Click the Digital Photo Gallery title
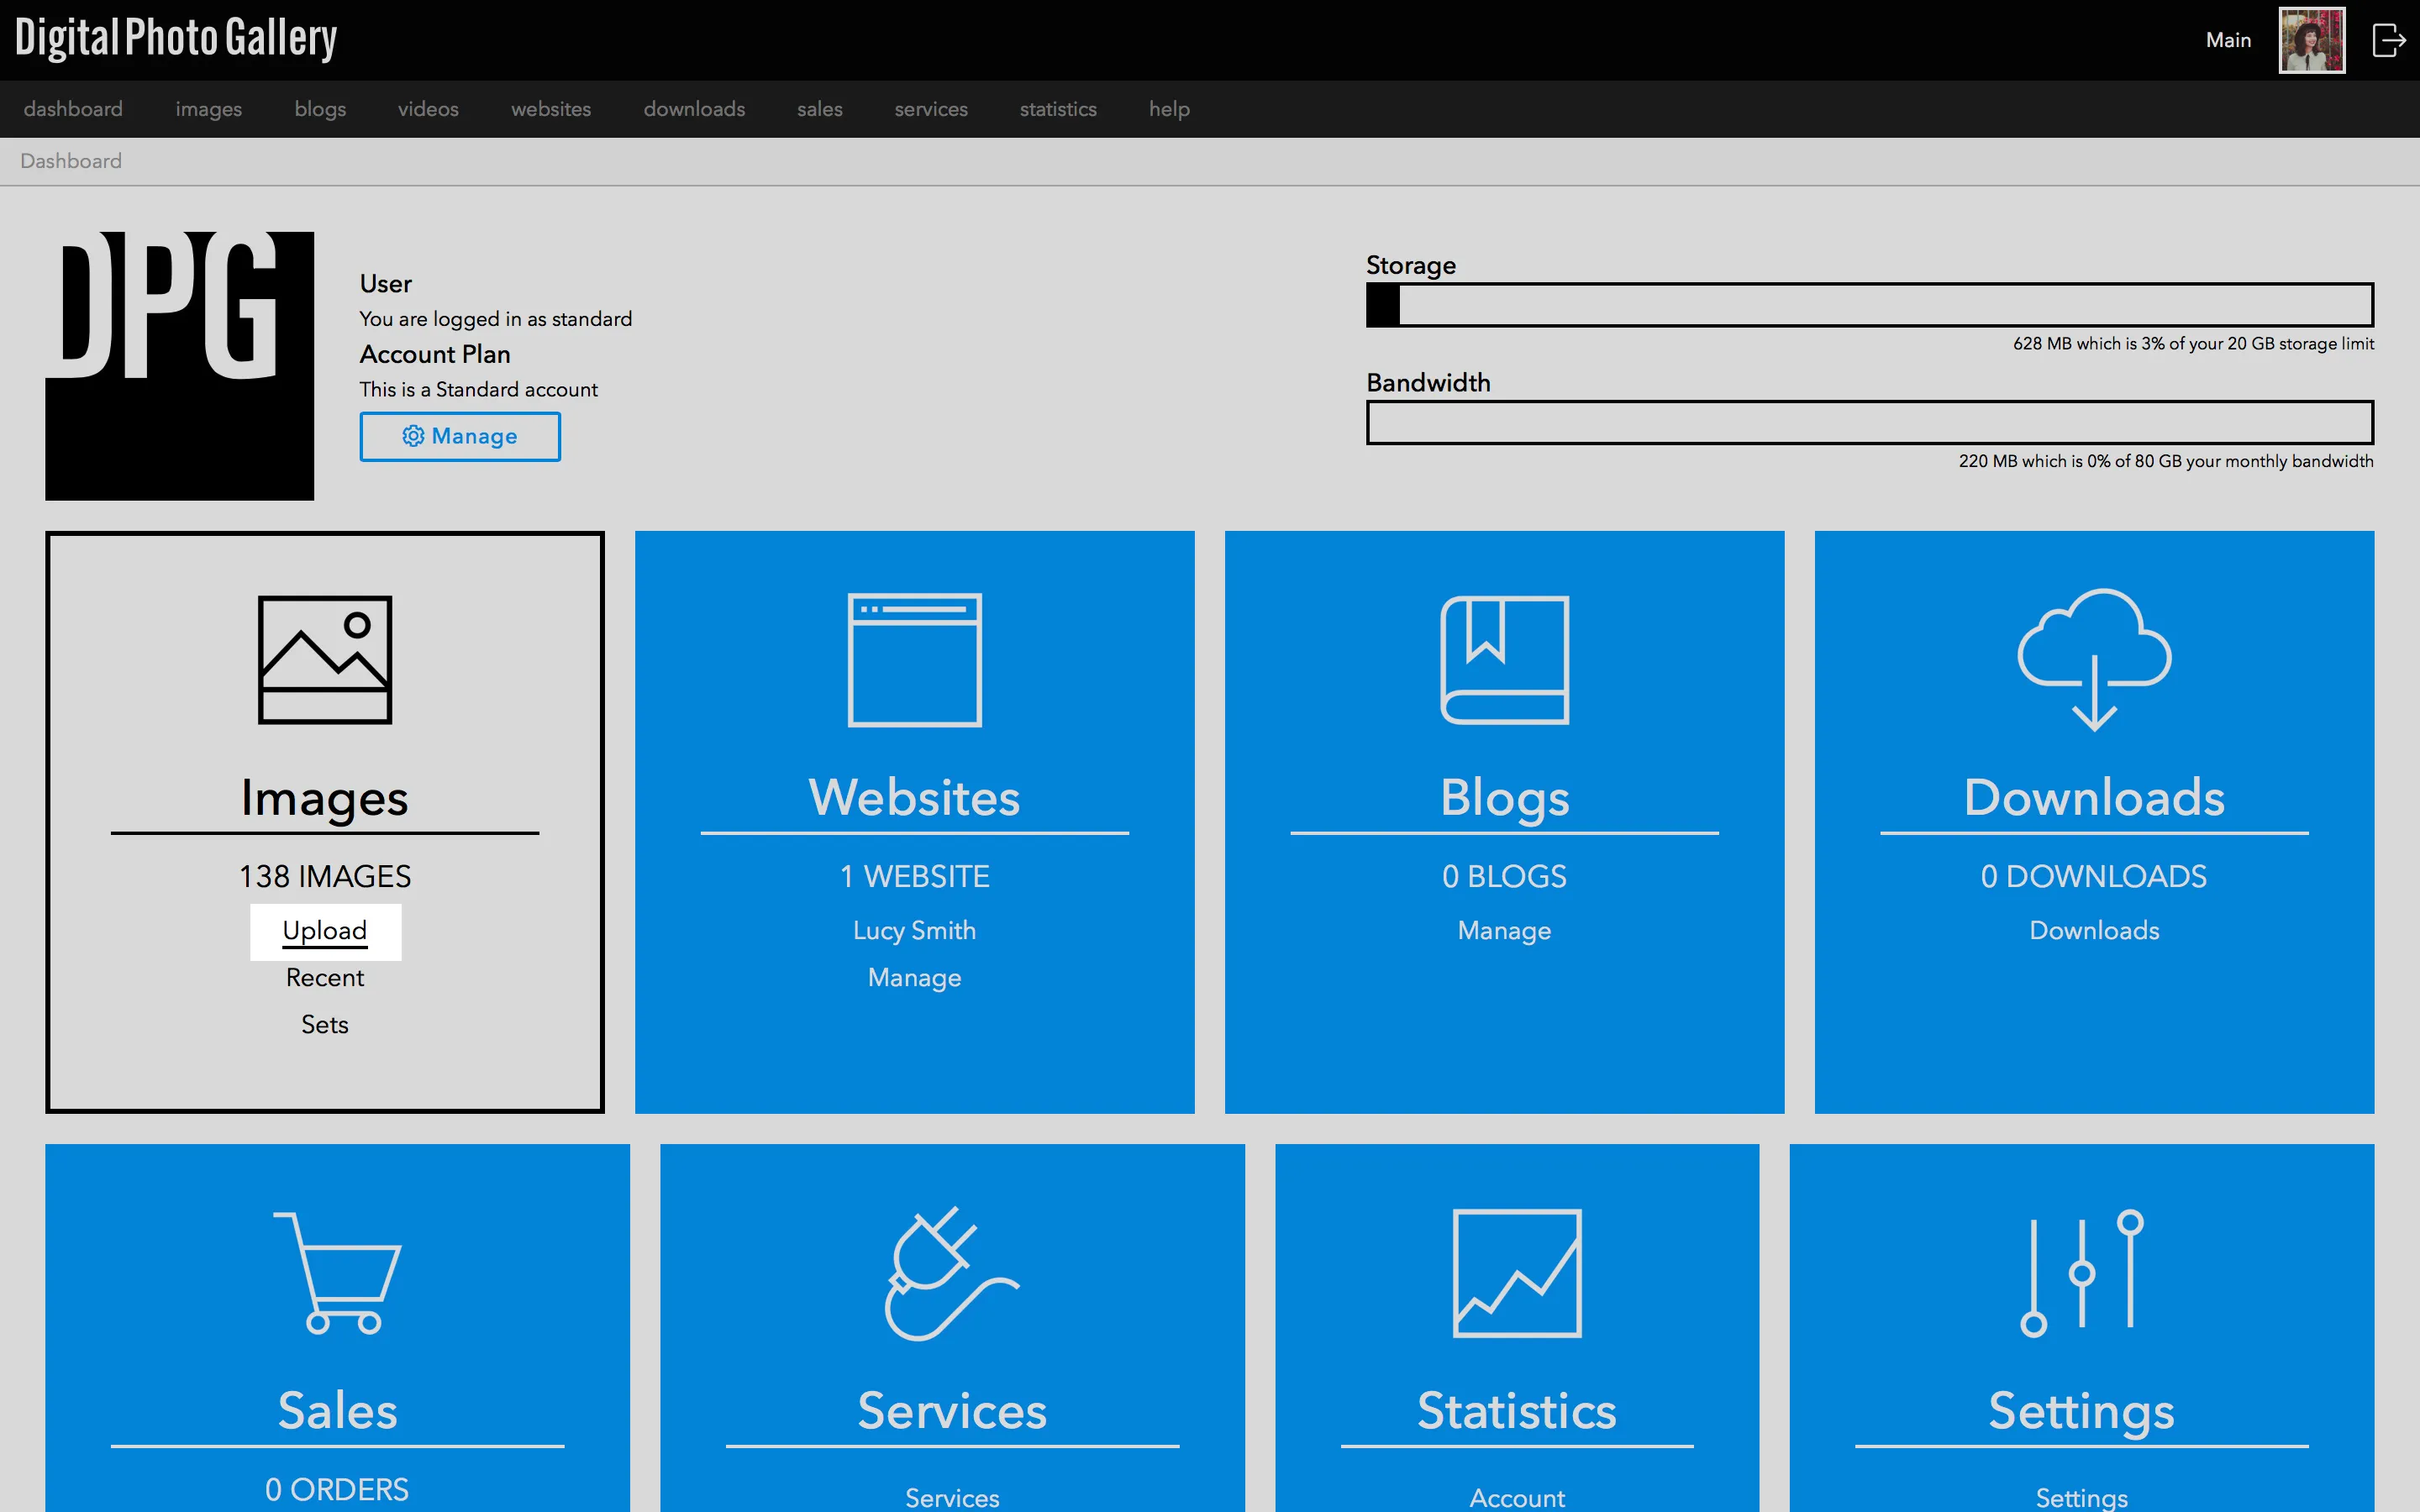The height and width of the screenshot is (1512, 2420). click(x=176, y=38)
